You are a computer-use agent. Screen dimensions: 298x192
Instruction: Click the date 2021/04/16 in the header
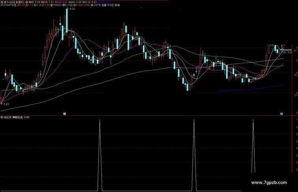pos(7,5)
